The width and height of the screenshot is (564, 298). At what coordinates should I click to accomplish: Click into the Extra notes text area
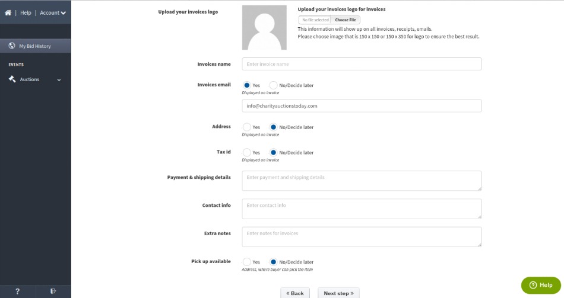[362, 236]
